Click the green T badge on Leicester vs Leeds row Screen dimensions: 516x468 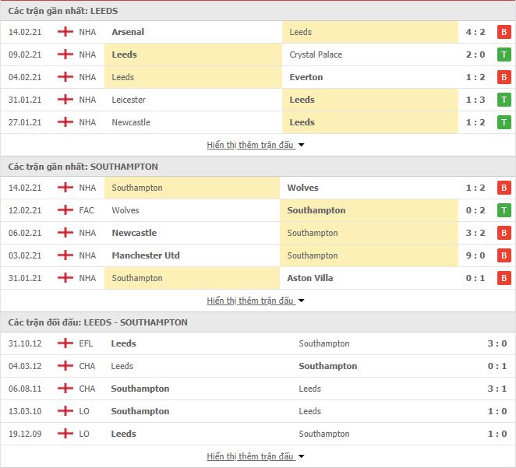[504, 100]
